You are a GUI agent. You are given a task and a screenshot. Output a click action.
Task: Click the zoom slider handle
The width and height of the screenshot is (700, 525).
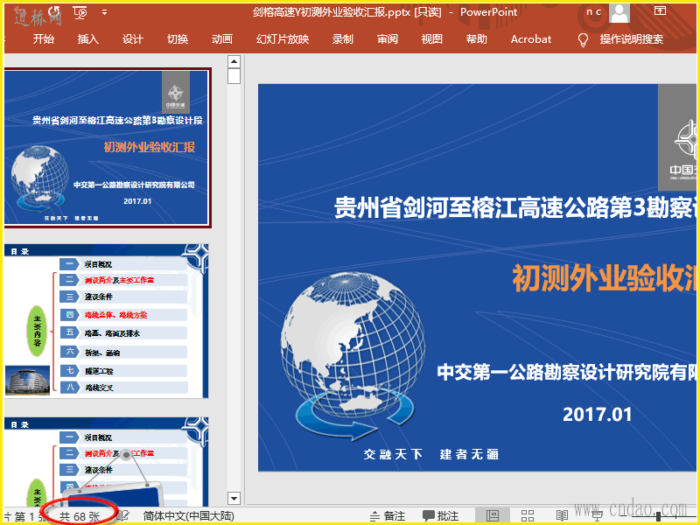click(x=659, y=516)
